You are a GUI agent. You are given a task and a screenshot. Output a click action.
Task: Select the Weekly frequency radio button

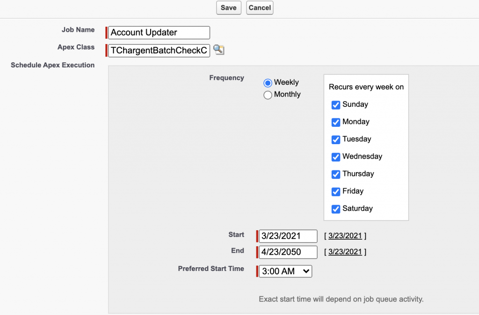[268, 83]
